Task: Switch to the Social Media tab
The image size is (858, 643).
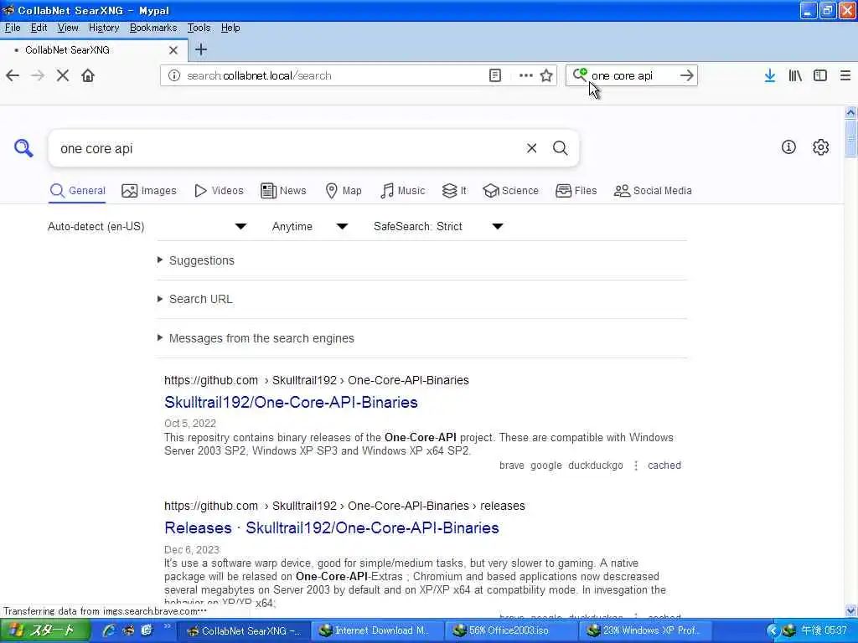Action: pyautogui.click(x=653, y=190)
